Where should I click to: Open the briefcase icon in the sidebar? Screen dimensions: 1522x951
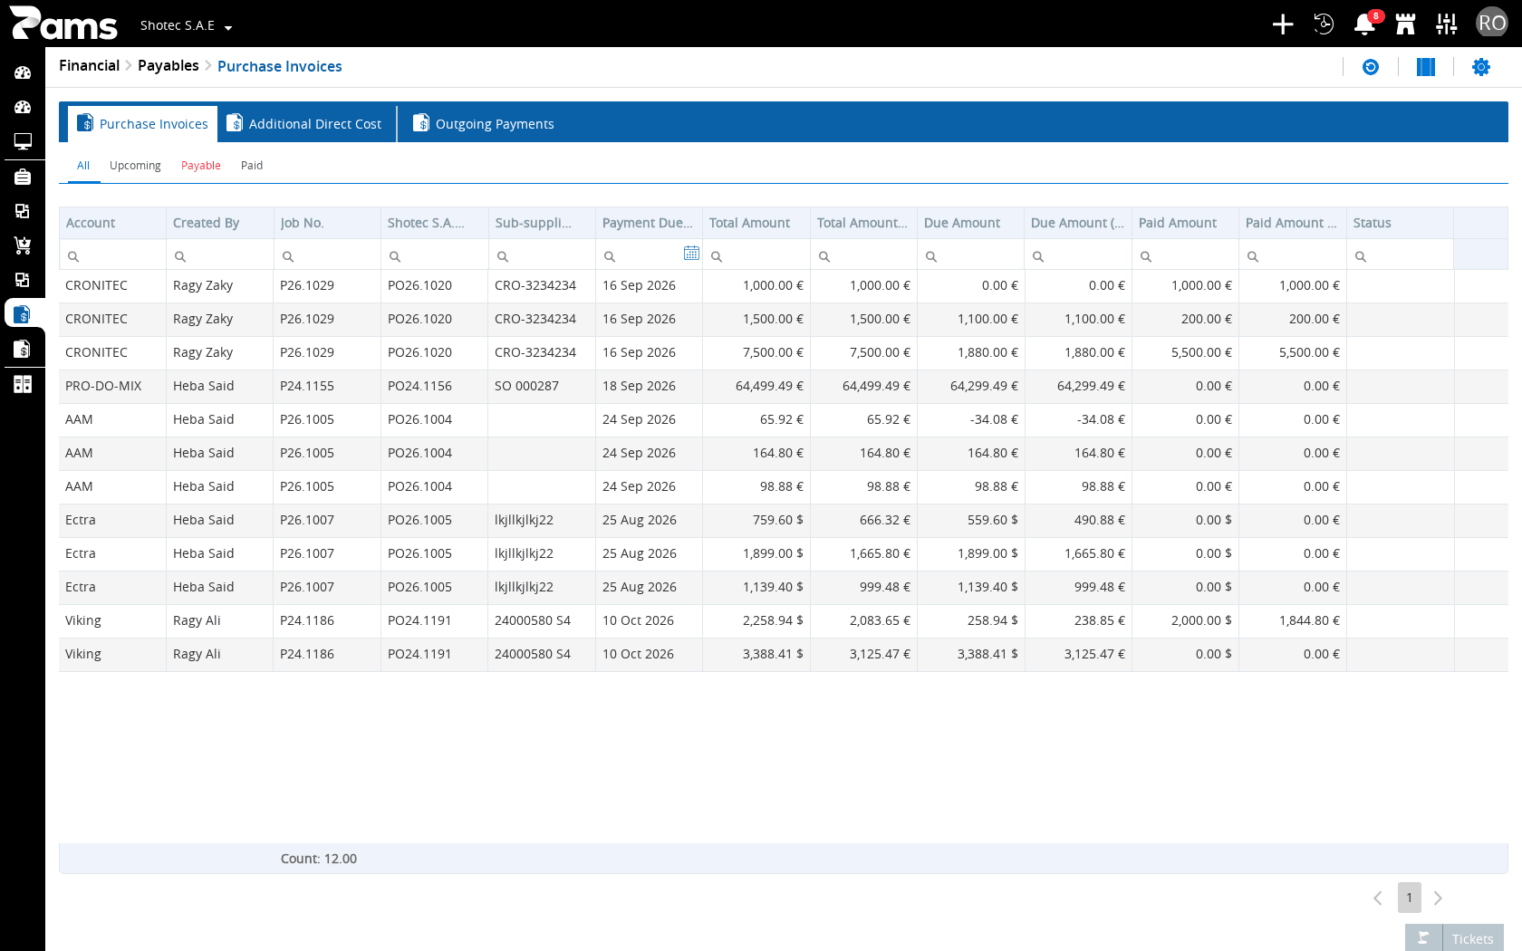23,177
